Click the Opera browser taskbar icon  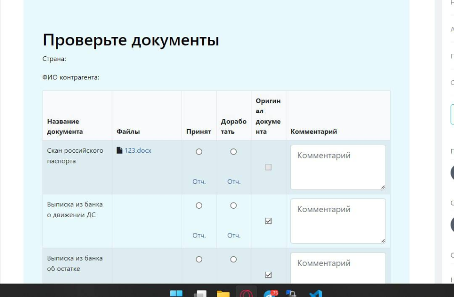[246, 293]
